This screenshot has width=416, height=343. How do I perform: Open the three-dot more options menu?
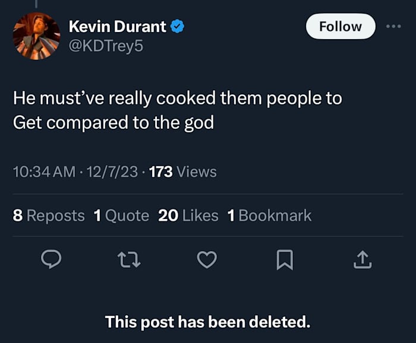tap(393, 26)
